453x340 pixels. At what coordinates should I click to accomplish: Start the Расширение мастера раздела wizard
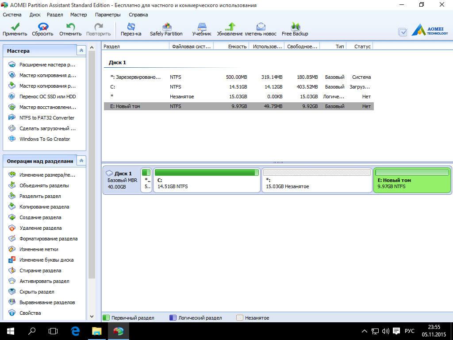click(43, 65)
